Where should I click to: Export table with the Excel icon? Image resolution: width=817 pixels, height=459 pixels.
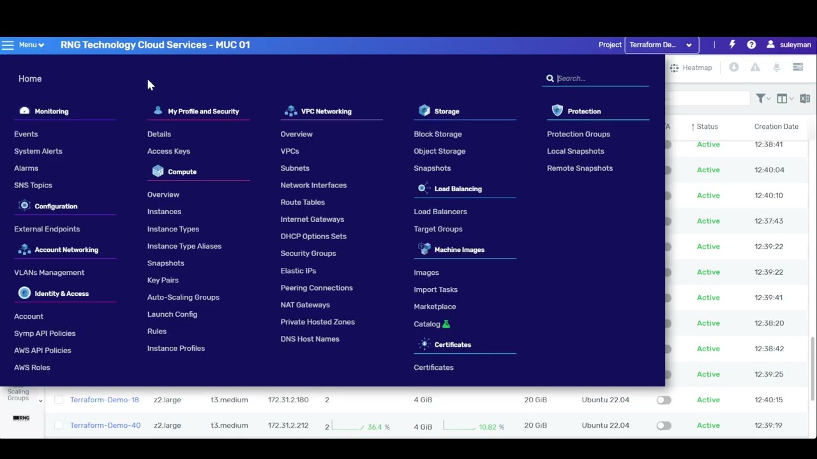point(805,99)
